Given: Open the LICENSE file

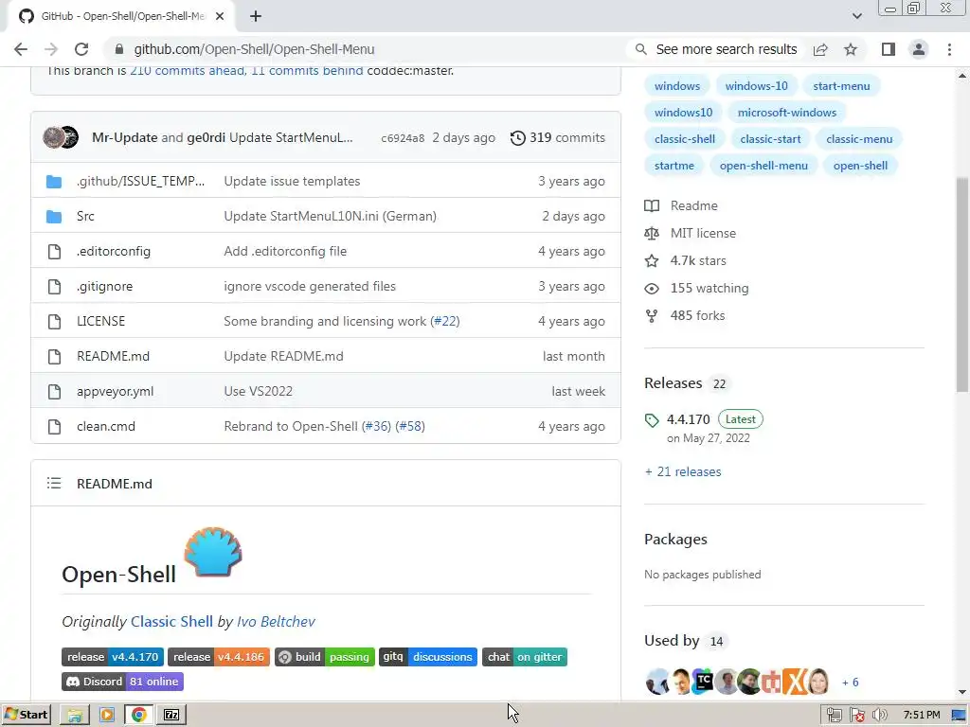Looking at the screenshot, I should pyautogui.click(x=100, y=322).
